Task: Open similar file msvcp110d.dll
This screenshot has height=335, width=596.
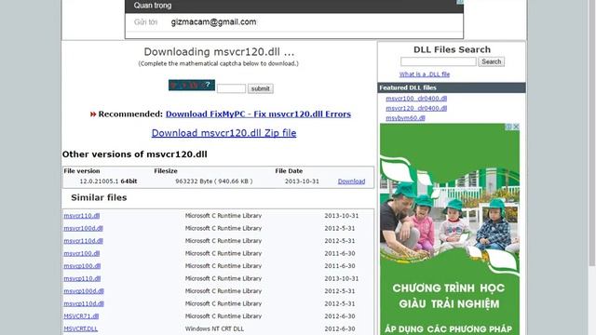Action: point(84,303)
